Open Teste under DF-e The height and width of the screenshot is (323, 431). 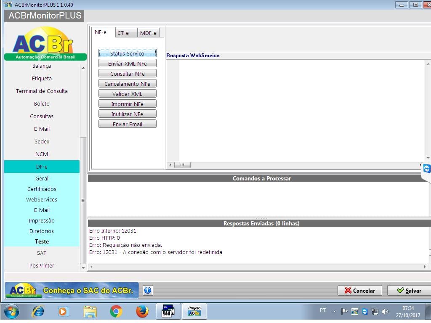click(x=42, y=242)
